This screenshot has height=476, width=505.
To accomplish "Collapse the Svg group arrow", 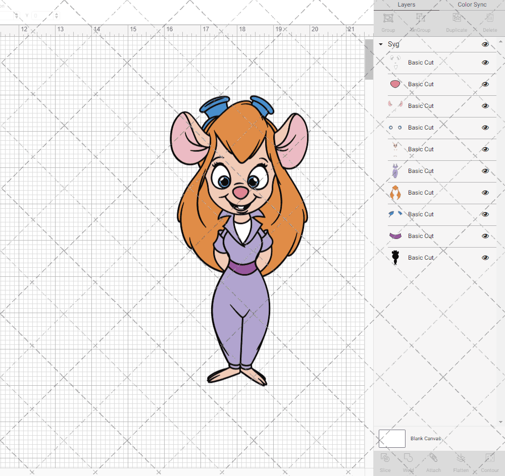I will [x=381, y=44].
